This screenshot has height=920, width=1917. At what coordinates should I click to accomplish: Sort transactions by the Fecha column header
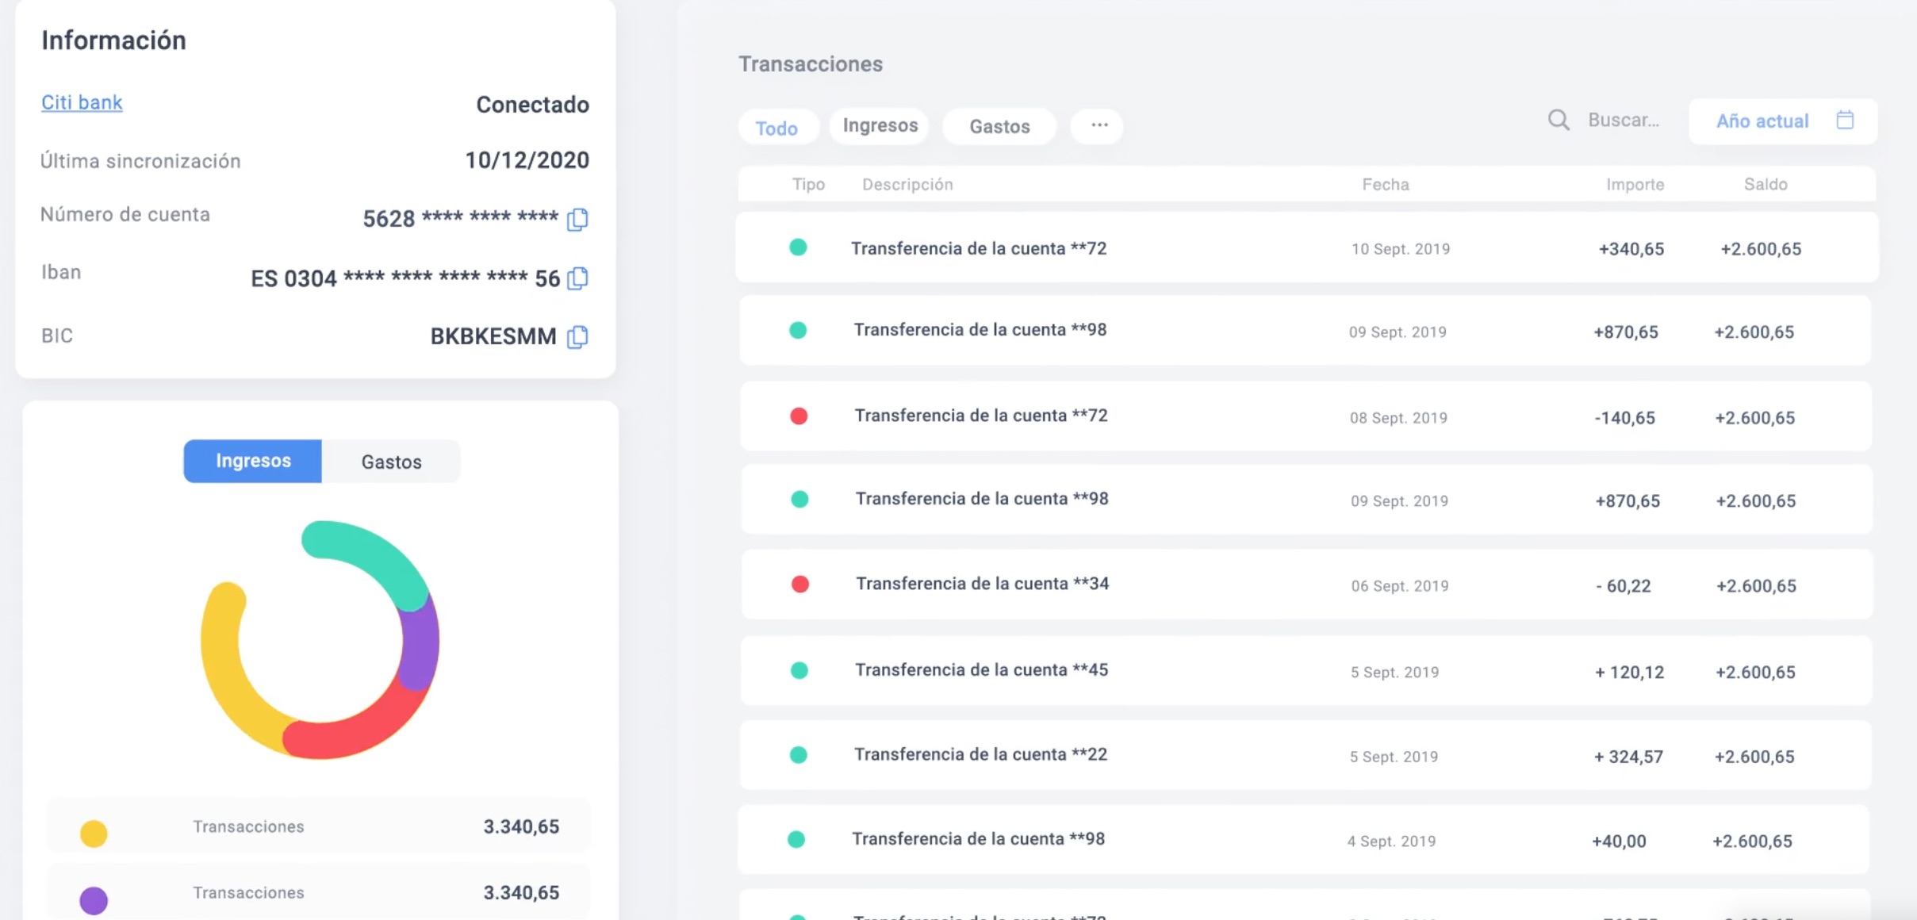(1386, 184)
